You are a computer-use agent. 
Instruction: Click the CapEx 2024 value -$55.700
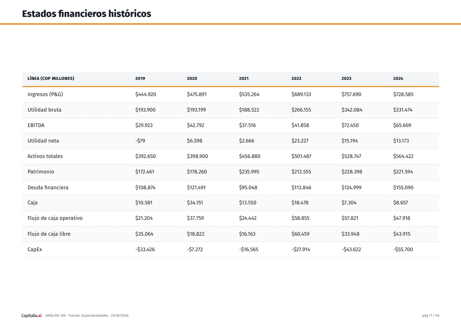(403, 249)
